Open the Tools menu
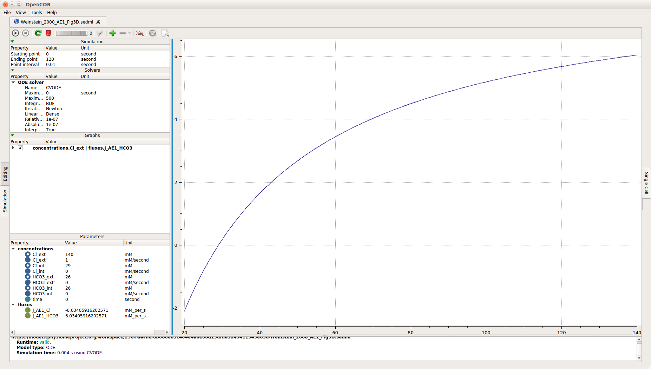651x369 pixels. [x=36, y=13]
